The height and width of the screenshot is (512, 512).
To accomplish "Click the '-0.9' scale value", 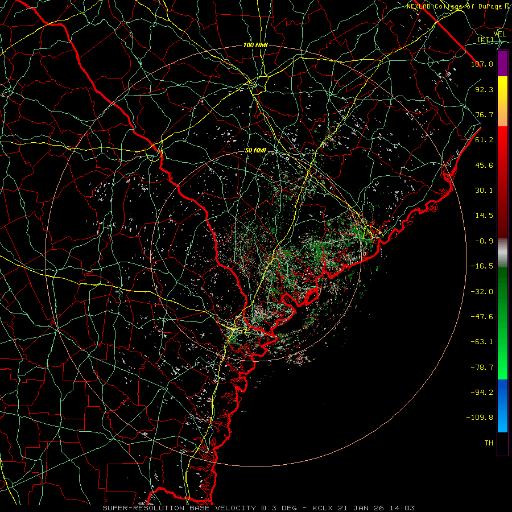I will tap(484, 241).
